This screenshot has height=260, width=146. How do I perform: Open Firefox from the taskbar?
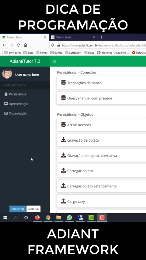[37, 218]
